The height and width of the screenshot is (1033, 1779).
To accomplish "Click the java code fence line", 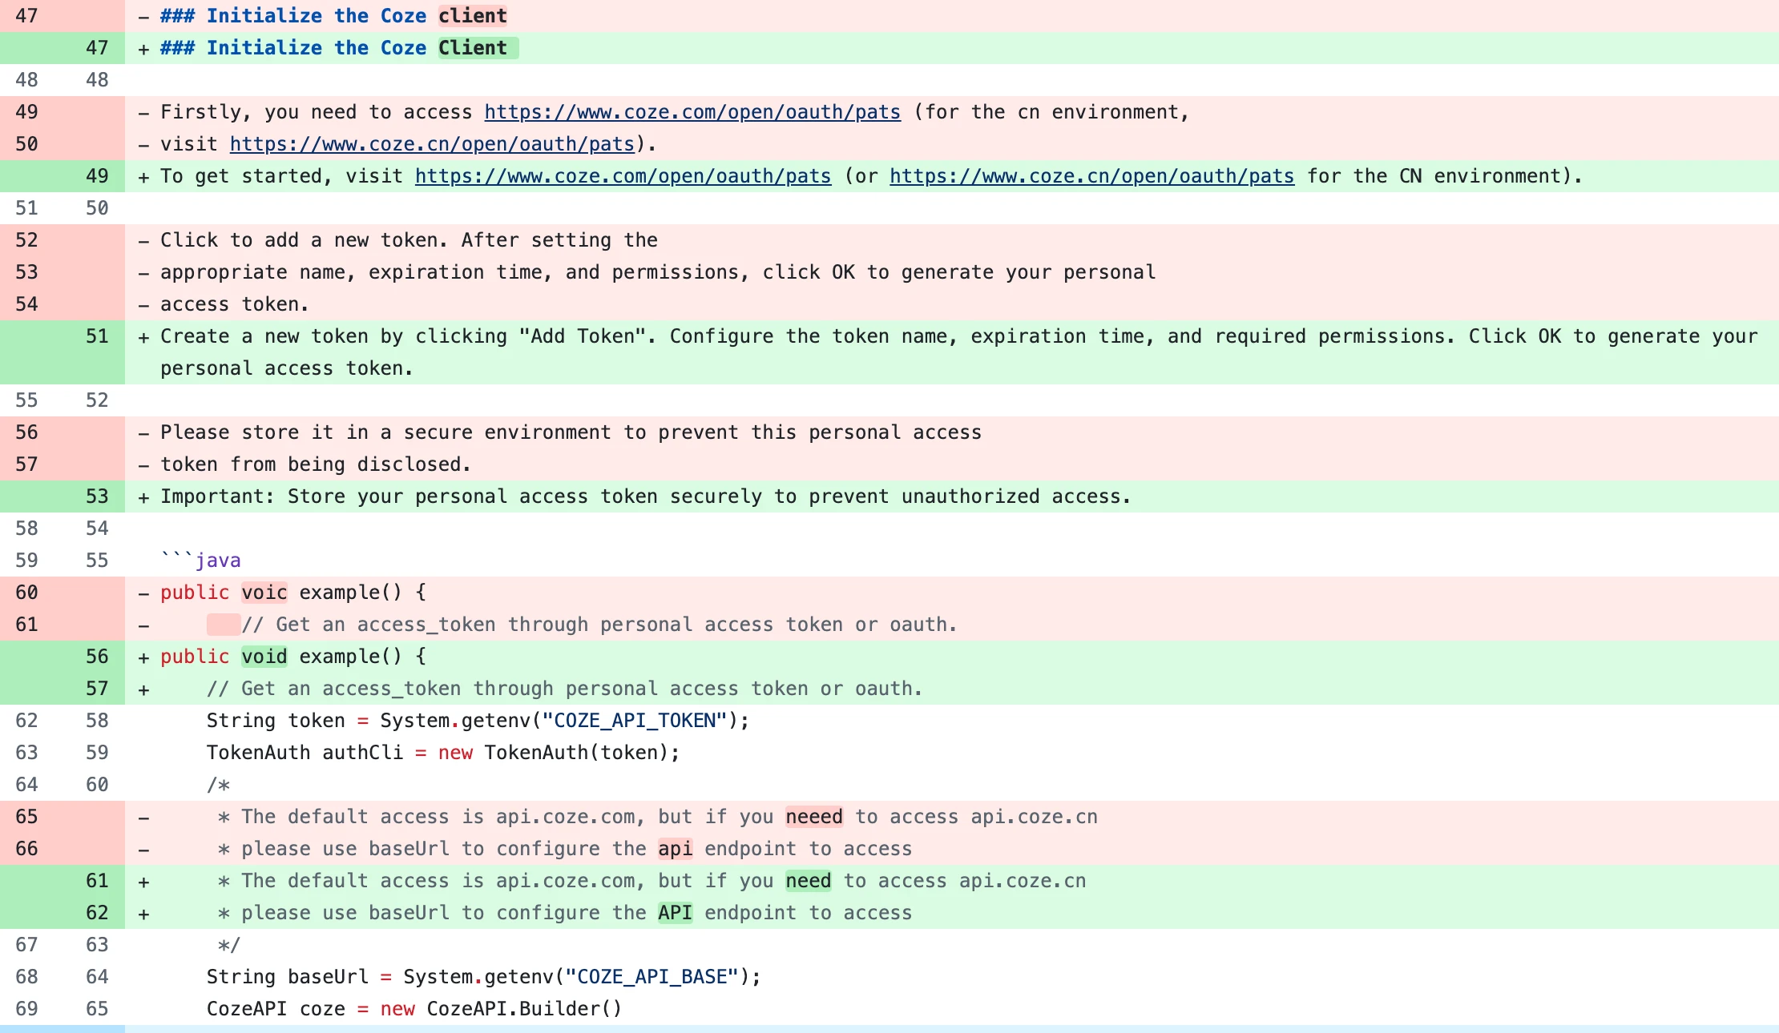I will pyautogui.click(x=200, y=561).
